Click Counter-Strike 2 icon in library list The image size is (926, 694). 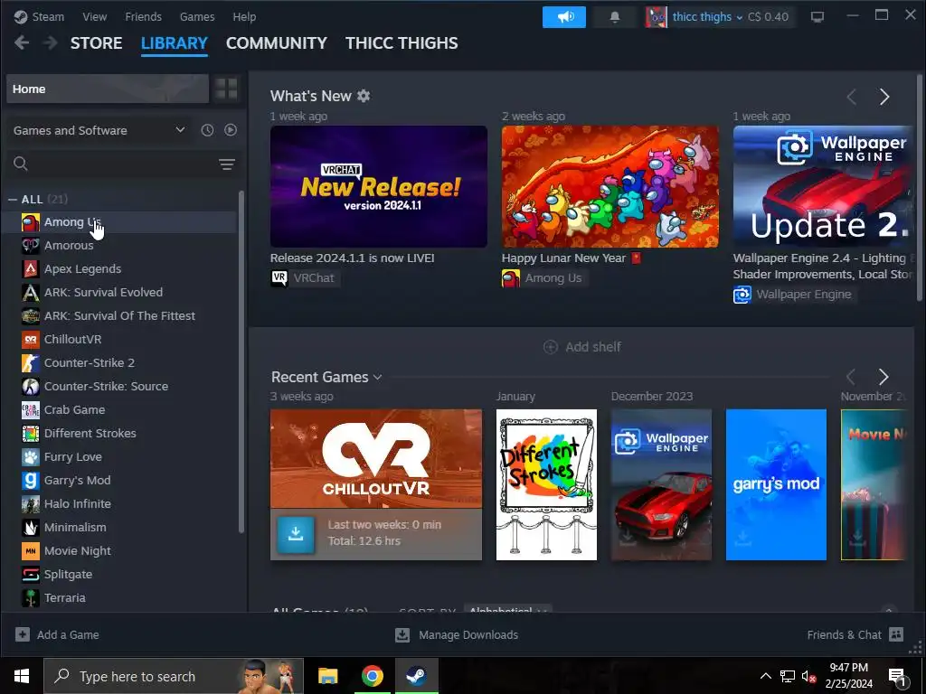31,363
